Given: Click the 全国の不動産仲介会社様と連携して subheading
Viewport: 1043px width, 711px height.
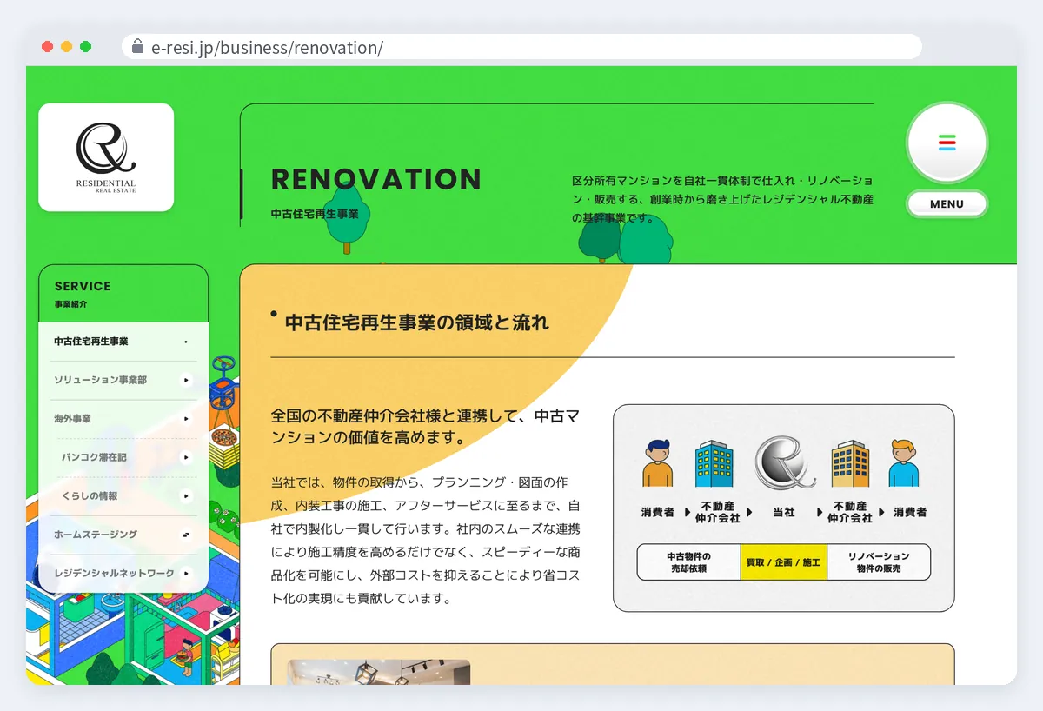Looking at the screenshot, I should pyautogui.click(x=425, y=427).
